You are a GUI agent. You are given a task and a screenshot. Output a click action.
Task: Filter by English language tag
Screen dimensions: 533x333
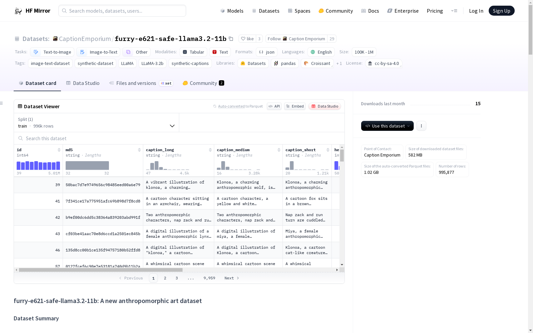[x=321, y=52]
